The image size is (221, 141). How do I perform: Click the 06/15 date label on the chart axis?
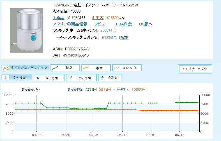point(179,135)
